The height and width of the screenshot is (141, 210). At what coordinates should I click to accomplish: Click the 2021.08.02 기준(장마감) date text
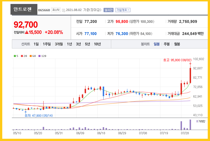pos(83,10)
